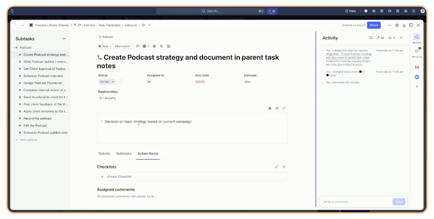Open the Zoom integration in right sidebar
Viewport: 434px width, 219px height.
[x=417, y=77]
